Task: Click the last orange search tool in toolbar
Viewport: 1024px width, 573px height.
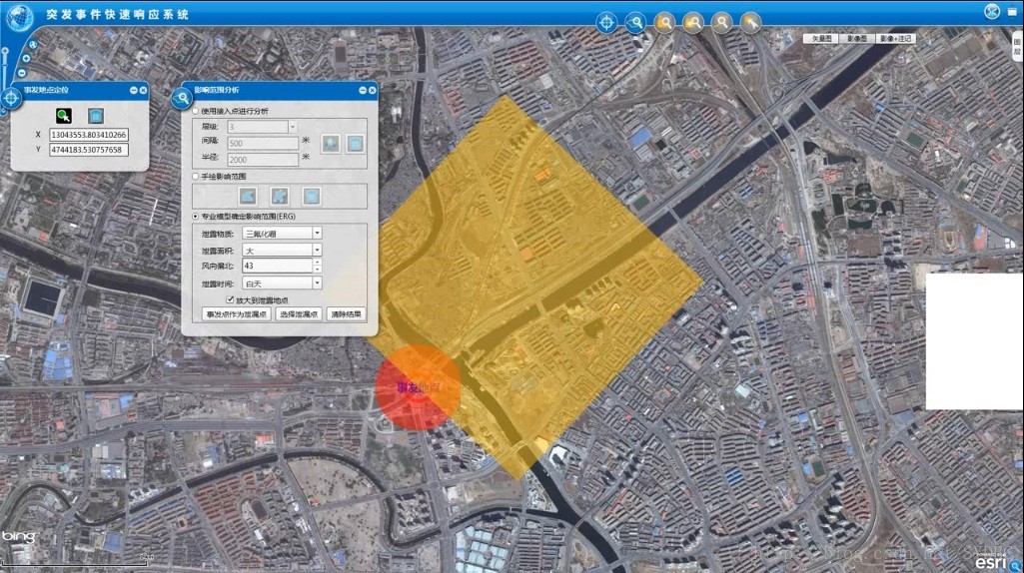Action: tap(751, 22)
